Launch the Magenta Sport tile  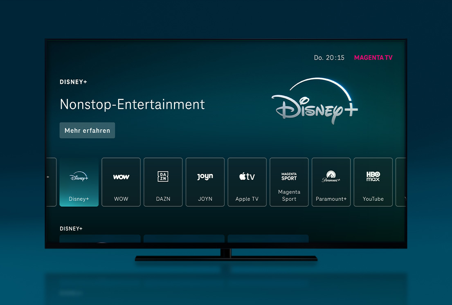click(289, 182)
